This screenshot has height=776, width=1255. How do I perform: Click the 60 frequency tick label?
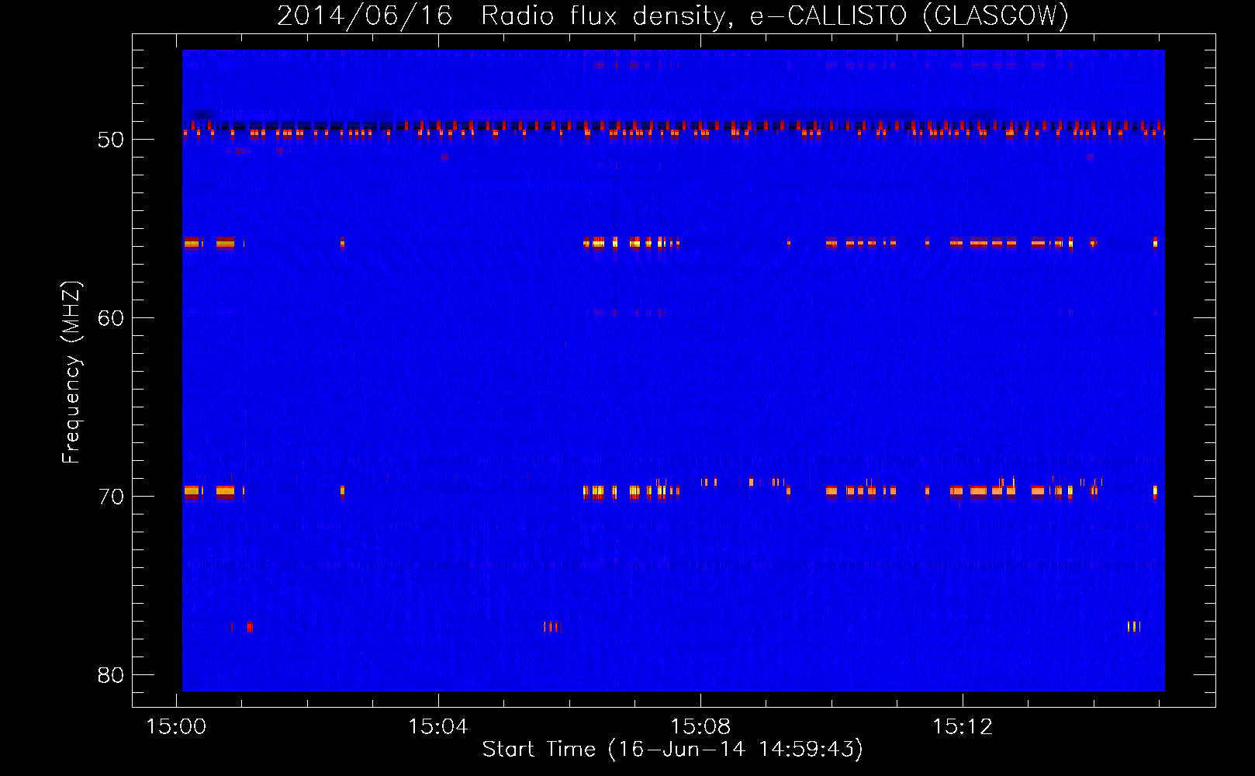[111, 318]
